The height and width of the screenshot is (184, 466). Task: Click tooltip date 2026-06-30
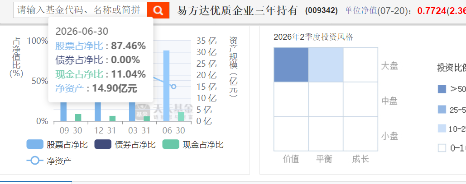[82, 32]
